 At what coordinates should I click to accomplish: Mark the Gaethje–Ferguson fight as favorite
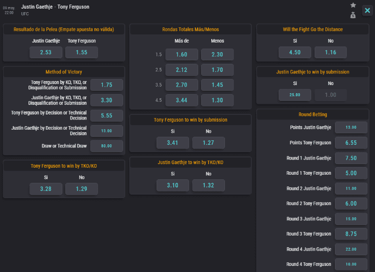(x=353, y=5)
